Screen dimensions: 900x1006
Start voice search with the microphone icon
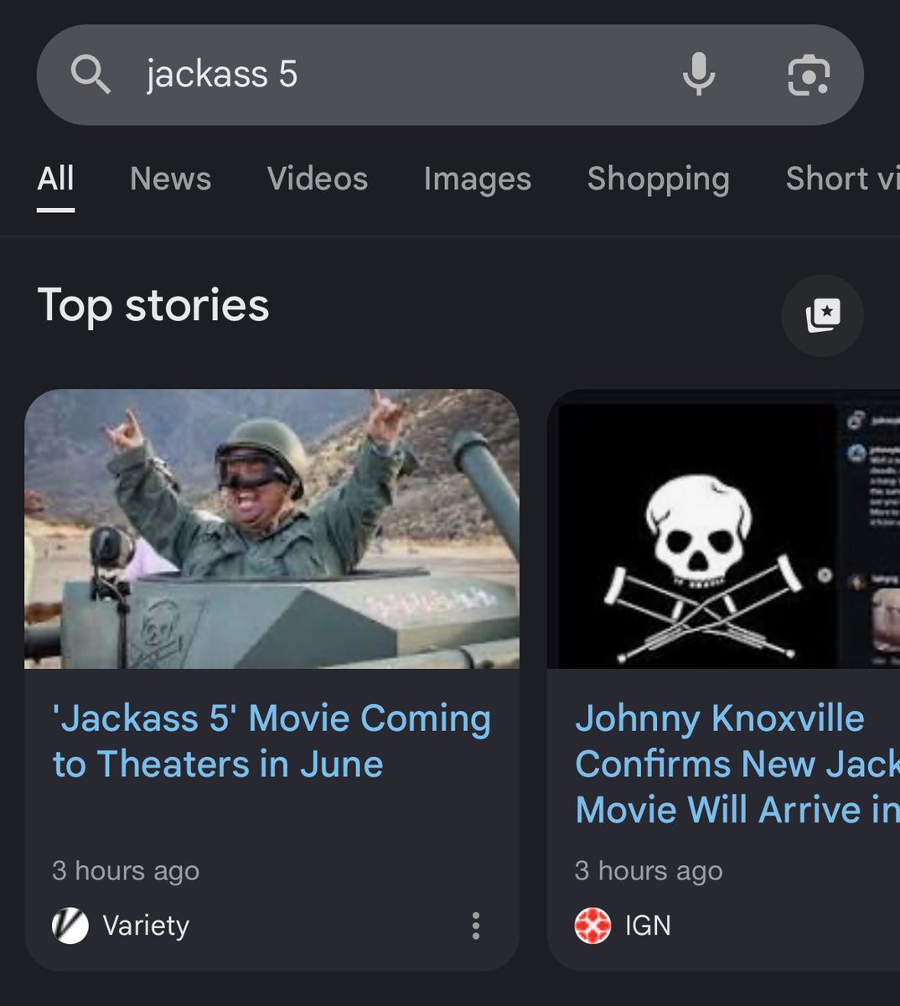coord(698,75)
